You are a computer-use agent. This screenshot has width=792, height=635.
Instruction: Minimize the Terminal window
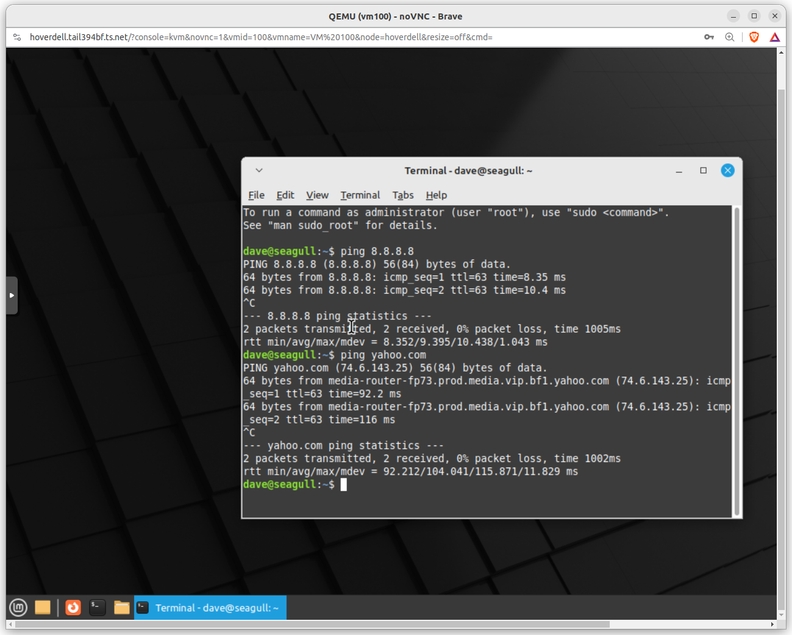click(679, 171)
